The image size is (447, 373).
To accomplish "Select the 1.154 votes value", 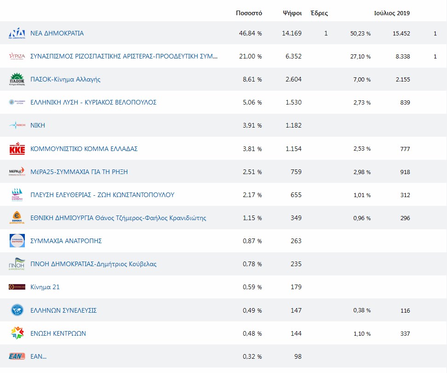I will point(293,149).
